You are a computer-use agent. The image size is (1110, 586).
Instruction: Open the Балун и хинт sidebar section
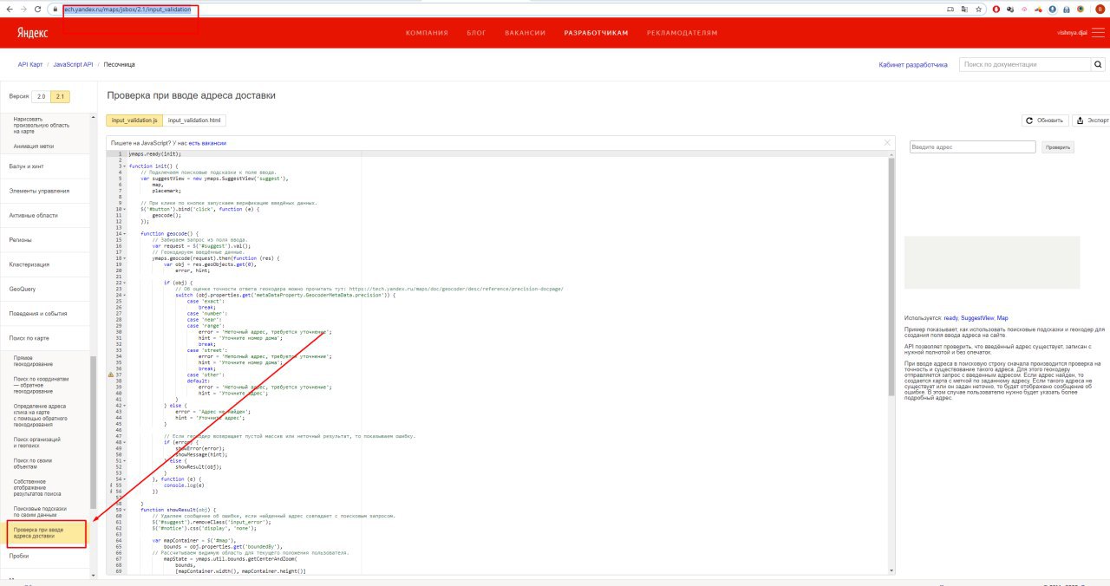pyautogui.click(x=27, y=166)
